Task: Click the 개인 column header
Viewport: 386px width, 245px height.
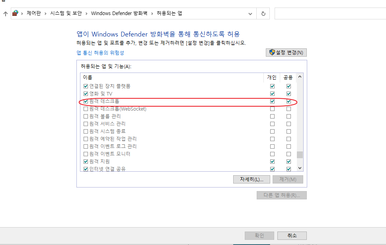Action: coord(272,77)
